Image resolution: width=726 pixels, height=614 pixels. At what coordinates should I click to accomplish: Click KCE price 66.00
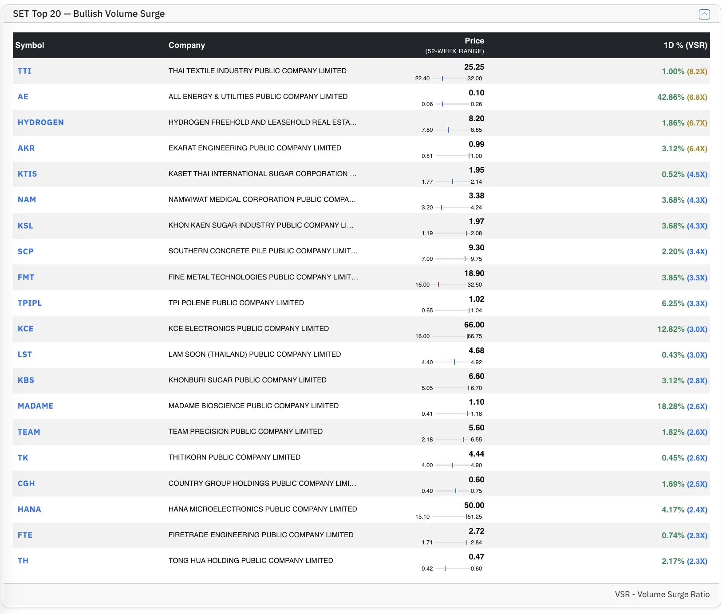point(474,325)
